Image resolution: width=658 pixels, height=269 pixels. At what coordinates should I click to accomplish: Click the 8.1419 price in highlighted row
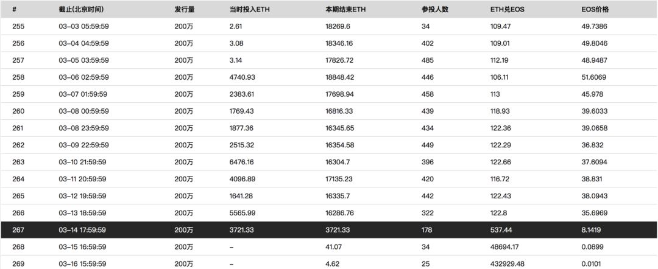(592, 231)
